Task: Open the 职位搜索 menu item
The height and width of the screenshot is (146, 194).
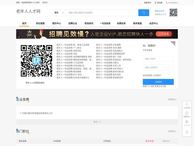Action: click(40, 23)
